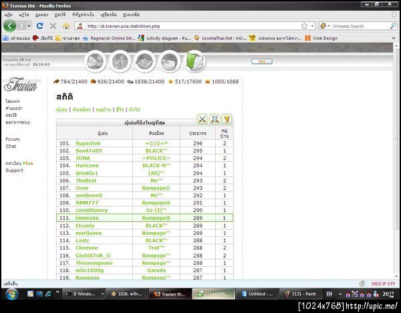Switch to Travian th taskbar button
The width and height of the screenshot is (401, 313).
tap(170, 294)
